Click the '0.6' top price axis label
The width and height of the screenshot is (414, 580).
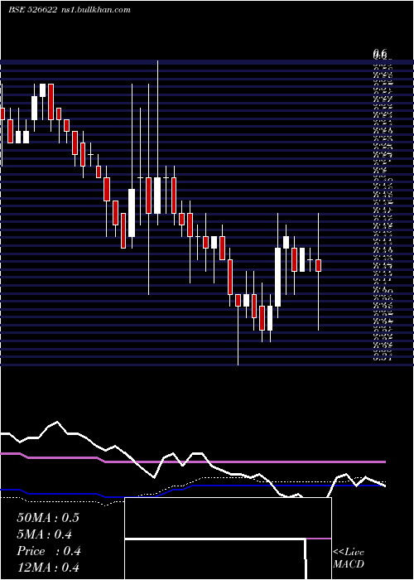point(379,54)
